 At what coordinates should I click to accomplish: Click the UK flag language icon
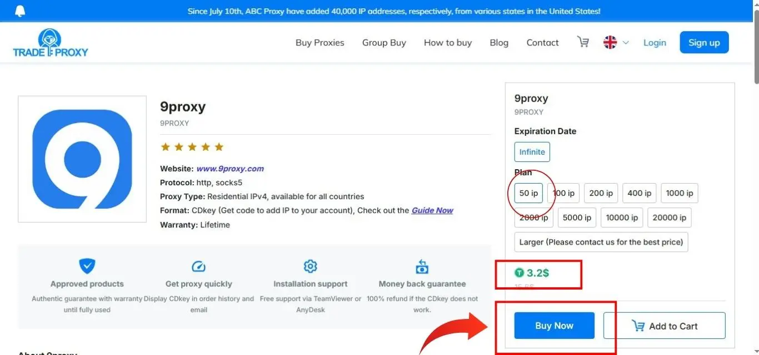(610, 42)
